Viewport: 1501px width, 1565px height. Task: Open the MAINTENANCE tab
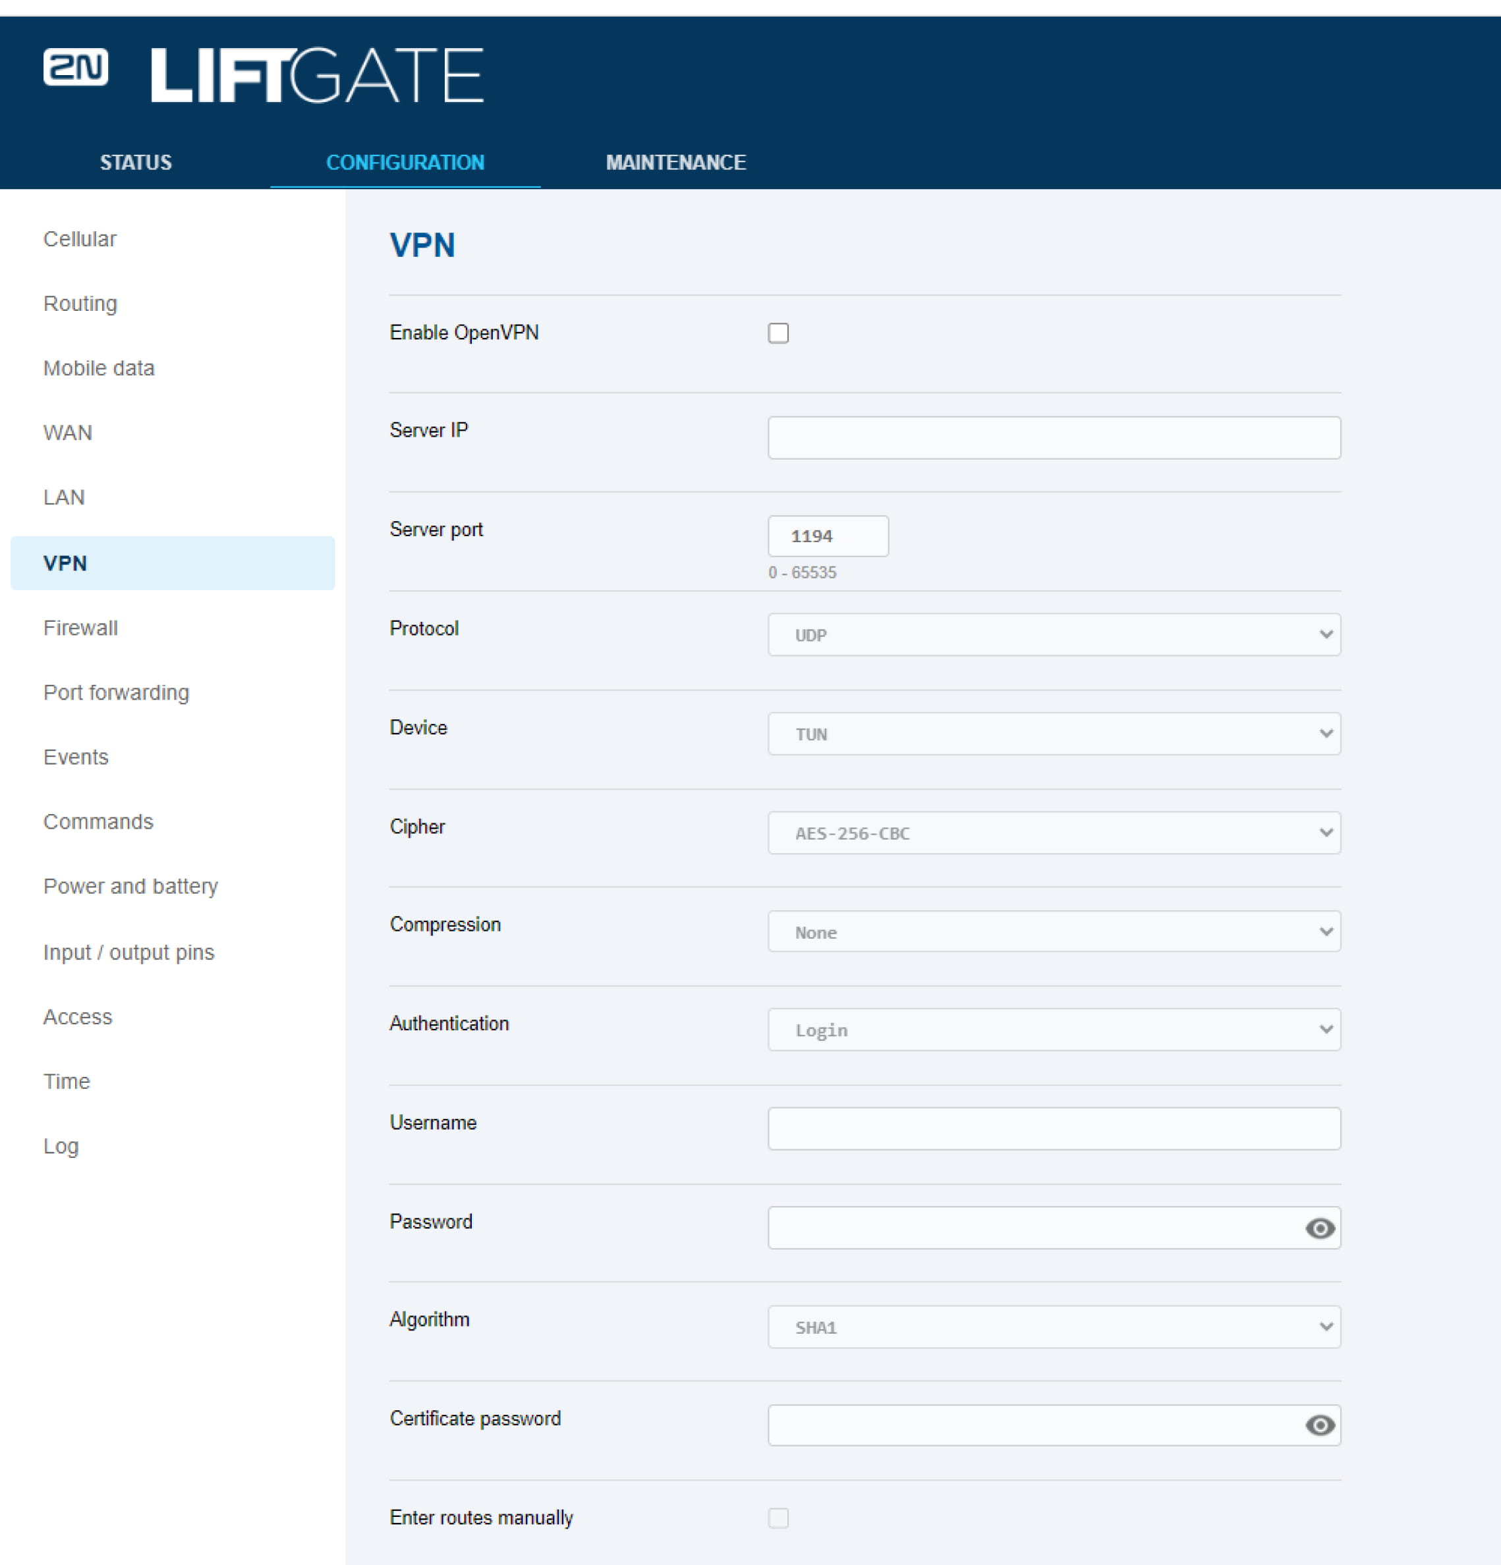(676, 162)
